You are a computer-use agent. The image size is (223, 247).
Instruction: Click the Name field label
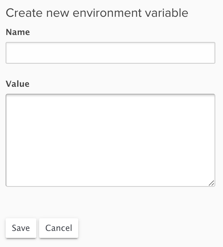[18, 32]
